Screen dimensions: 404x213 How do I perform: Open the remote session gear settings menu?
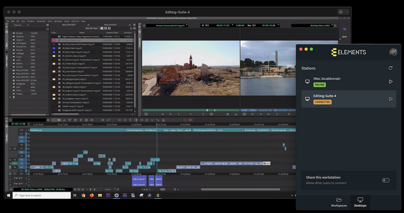[x=343, y=12]
